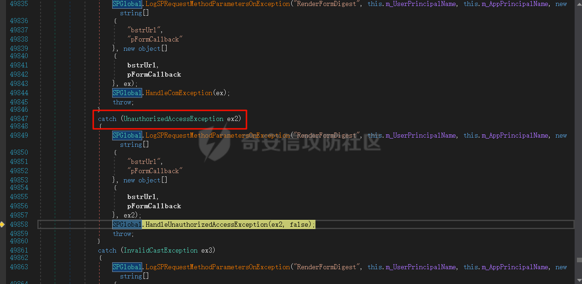Click m_AppPrincipalName field on line 49863
This screenshot has width=582, height=284.
point(516,267)
